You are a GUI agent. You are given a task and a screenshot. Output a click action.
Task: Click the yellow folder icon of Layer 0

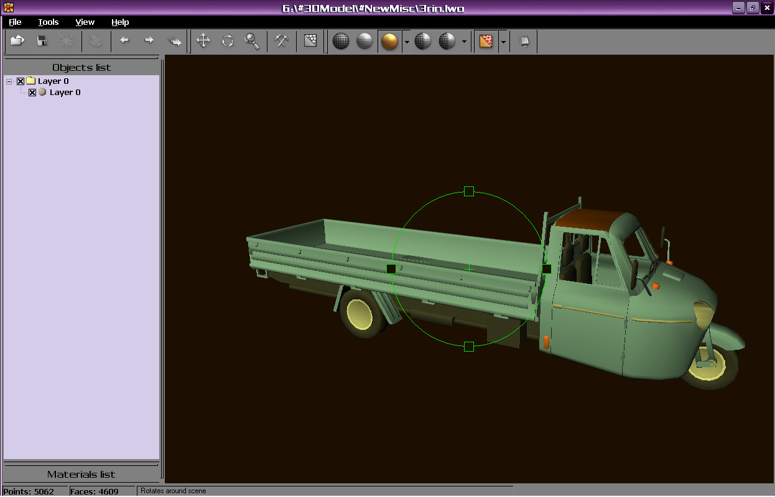tap(30, 81)
